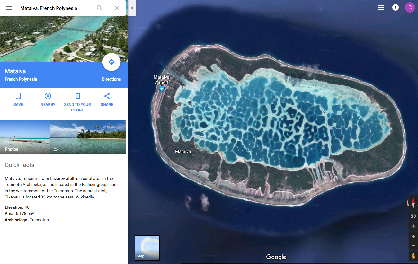Select Send to your phone
The width and height of the screenshot is (418, 264).
pyautogui.click(x=77, y=96)
